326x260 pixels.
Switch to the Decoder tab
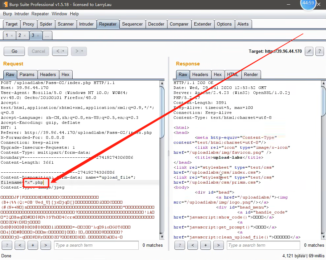[x=156, y=24]
